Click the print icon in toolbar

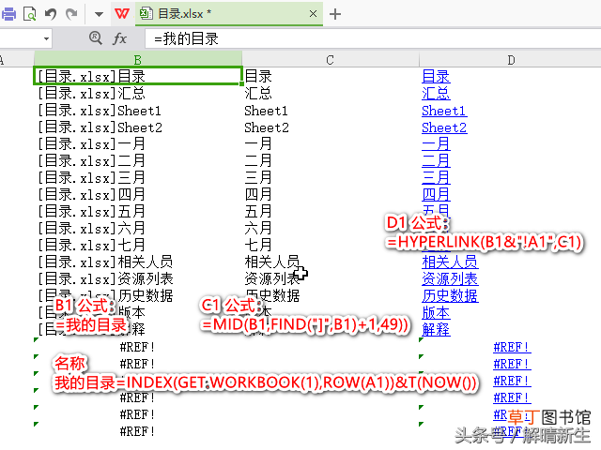pos(8,14)
